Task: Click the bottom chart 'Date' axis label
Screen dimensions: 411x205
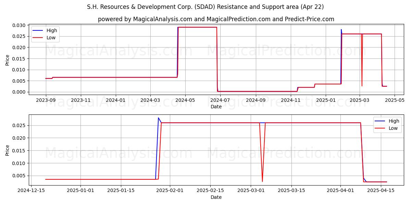Action: coord(216,197)
